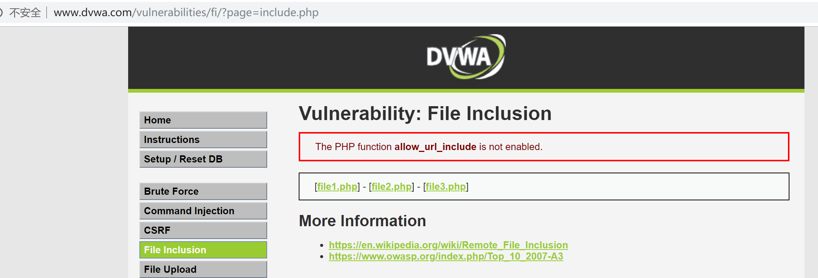Select Brute Force in sidebar
818x278 pixels.
pyautogui.click(x=203, y=191)
